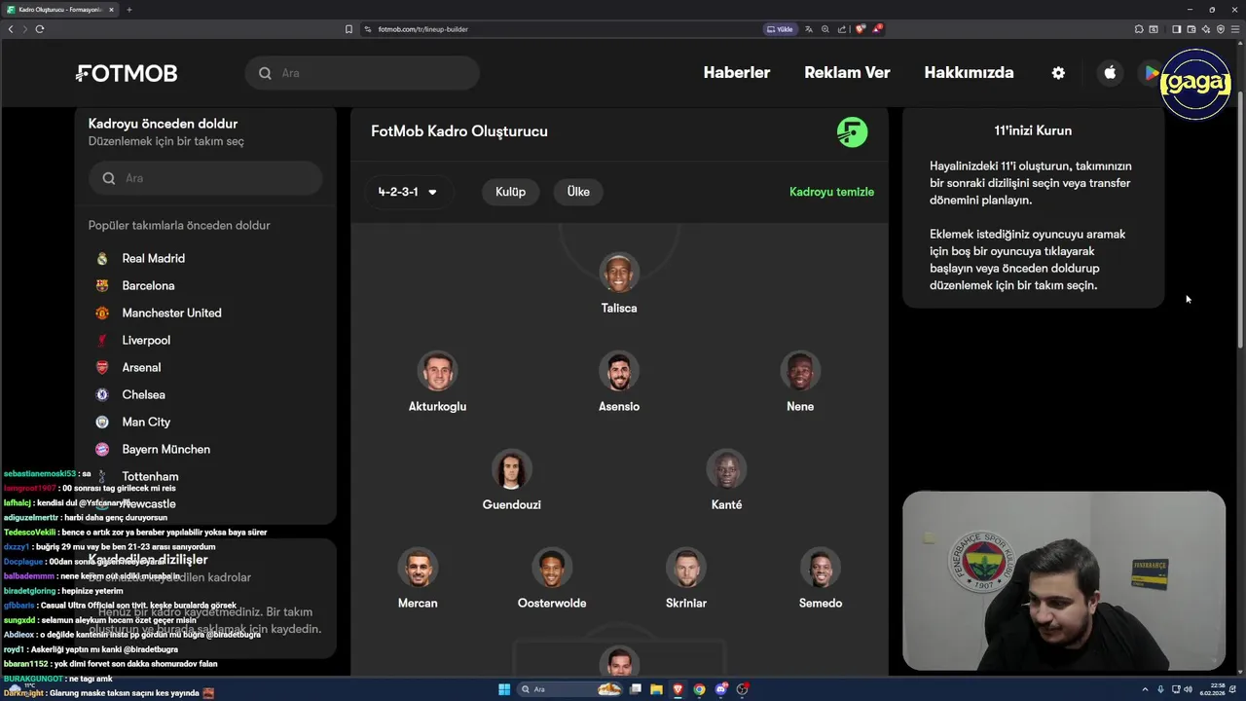Click zoom magnifier icon in address bar
The height and width of the screenshot is (701, 1246).
825,29
